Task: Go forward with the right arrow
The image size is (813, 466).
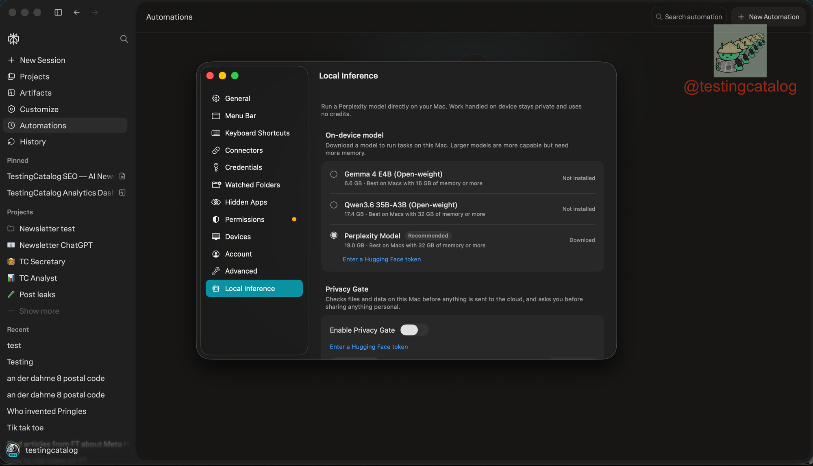Action: pyautogui.click(x=95, y=13)
